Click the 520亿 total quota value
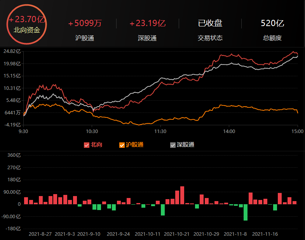 272,23
